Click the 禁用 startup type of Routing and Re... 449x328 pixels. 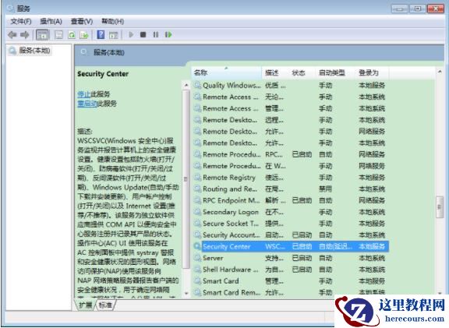pos(325,189)
